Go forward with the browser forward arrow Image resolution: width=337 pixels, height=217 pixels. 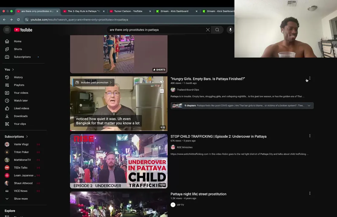pos(11,20)
